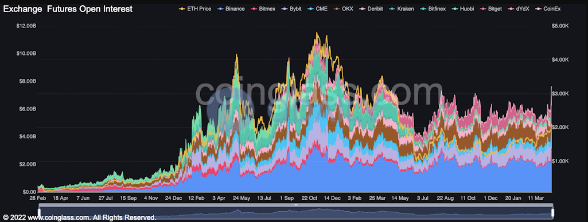This screenshot has width=588, height=222.
Task: Click the 3 Jul date label
Action: point(423,198)
